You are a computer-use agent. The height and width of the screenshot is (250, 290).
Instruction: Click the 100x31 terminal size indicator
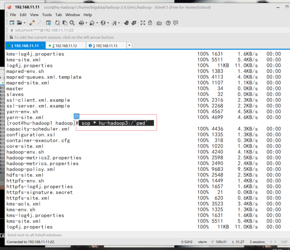[x=219, y=242]
